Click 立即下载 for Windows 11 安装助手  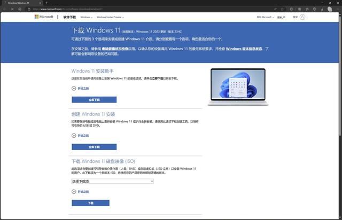[x=94, y=100]
